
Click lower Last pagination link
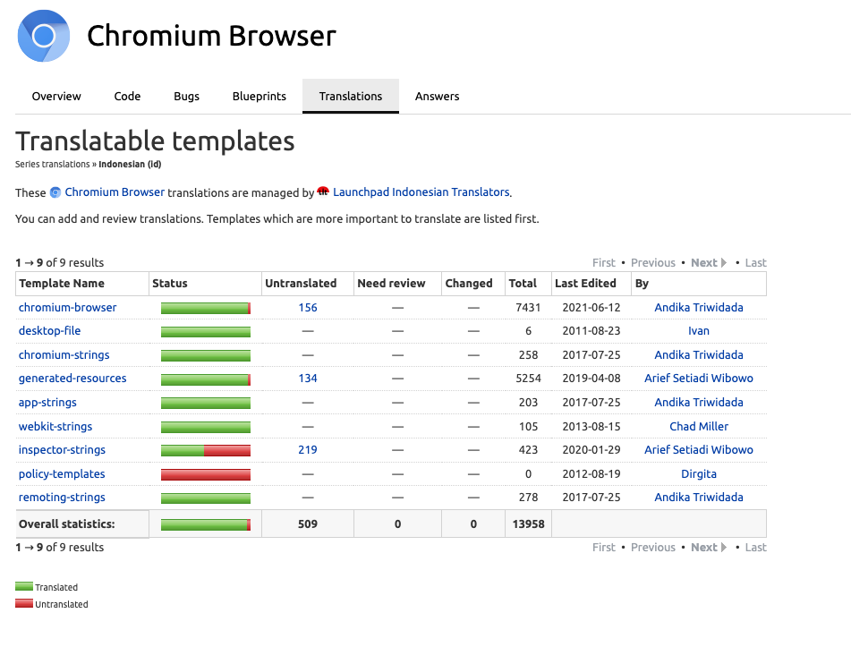[x=755, y=547]
